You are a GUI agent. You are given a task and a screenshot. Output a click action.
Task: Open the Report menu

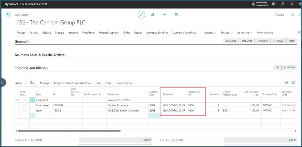tap(138, 33)
